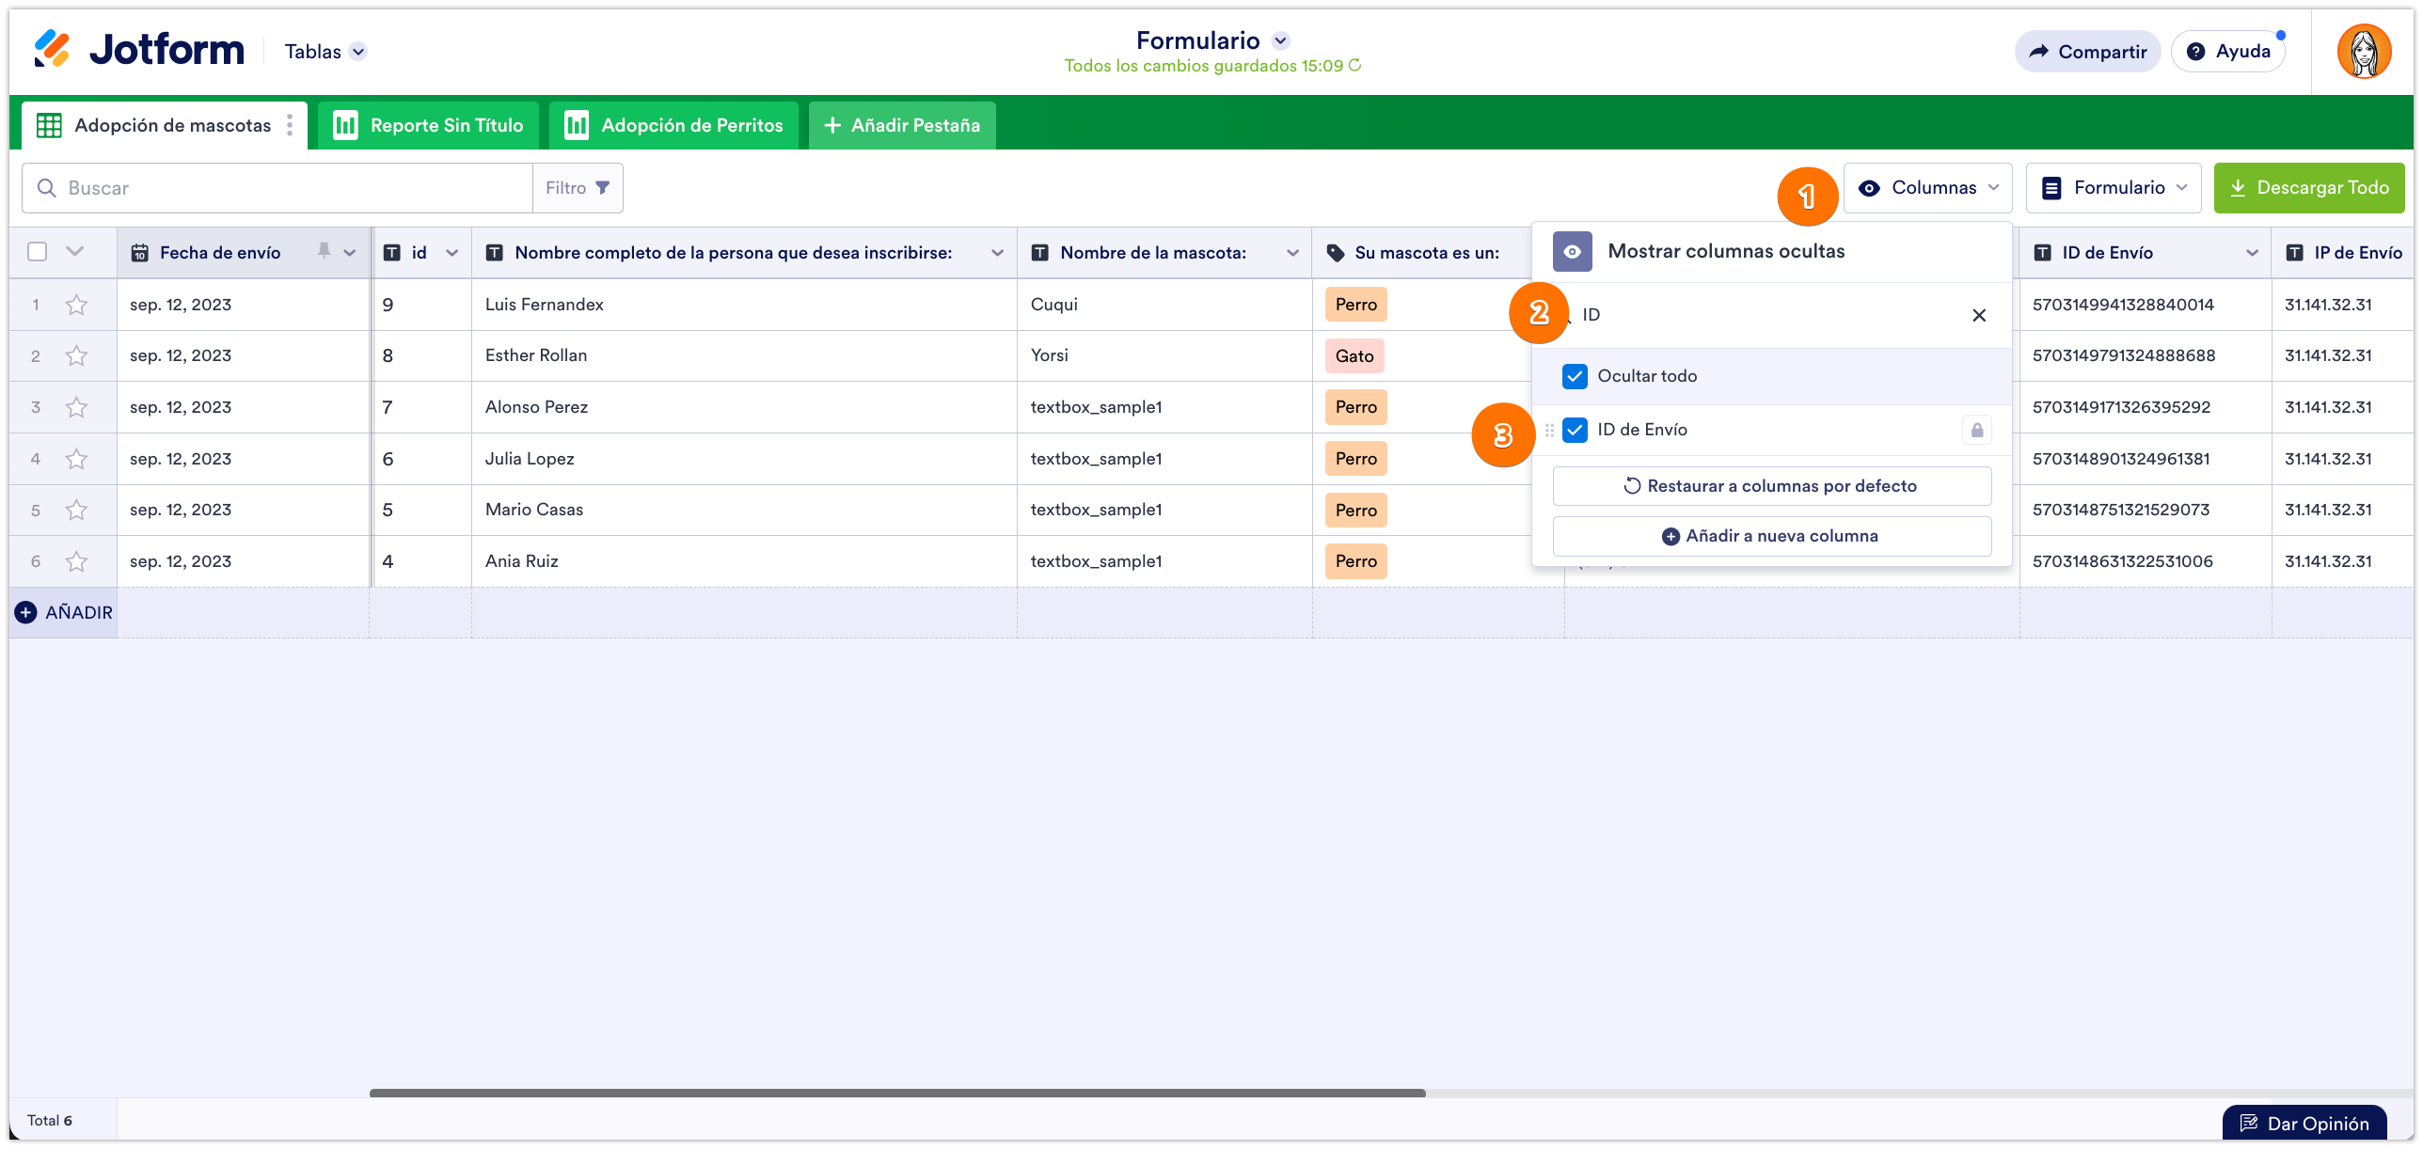Image resolution: width=2423 pixels, height=1149 pixels.
Task: Click the user avatar profile picture
Action: tap(2363, 52)
